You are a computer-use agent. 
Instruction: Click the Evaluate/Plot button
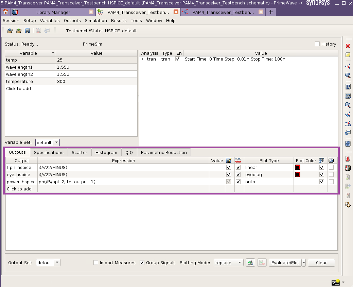point(285,263)
